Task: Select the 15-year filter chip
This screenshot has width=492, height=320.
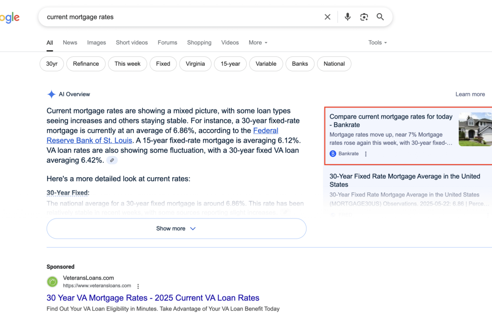Action: click(230, 64)
